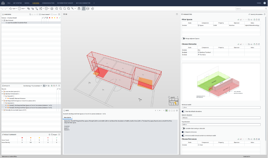Select Local Accessible Circulation Rule item
Image resolution: width=268 pixels, height=158 pixels.
(x=17, y=23)
